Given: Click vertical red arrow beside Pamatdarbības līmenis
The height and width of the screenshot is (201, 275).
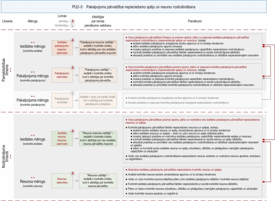Looking at the screenshot, I should (x=11, y=70).
